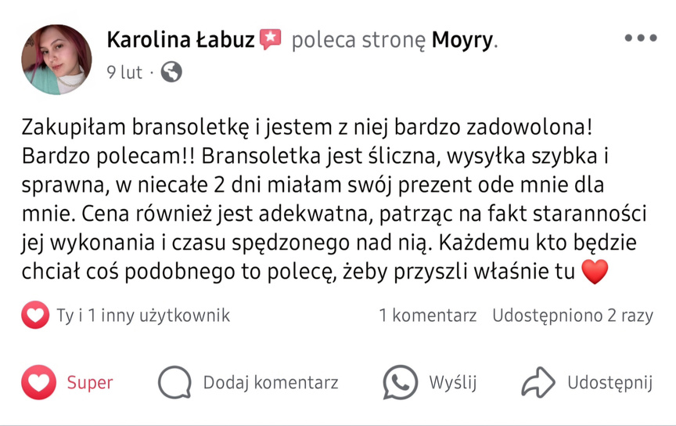676x426 pixels.
Task: Open the "1 komentarz" comments count
Action: coord(428,316)
